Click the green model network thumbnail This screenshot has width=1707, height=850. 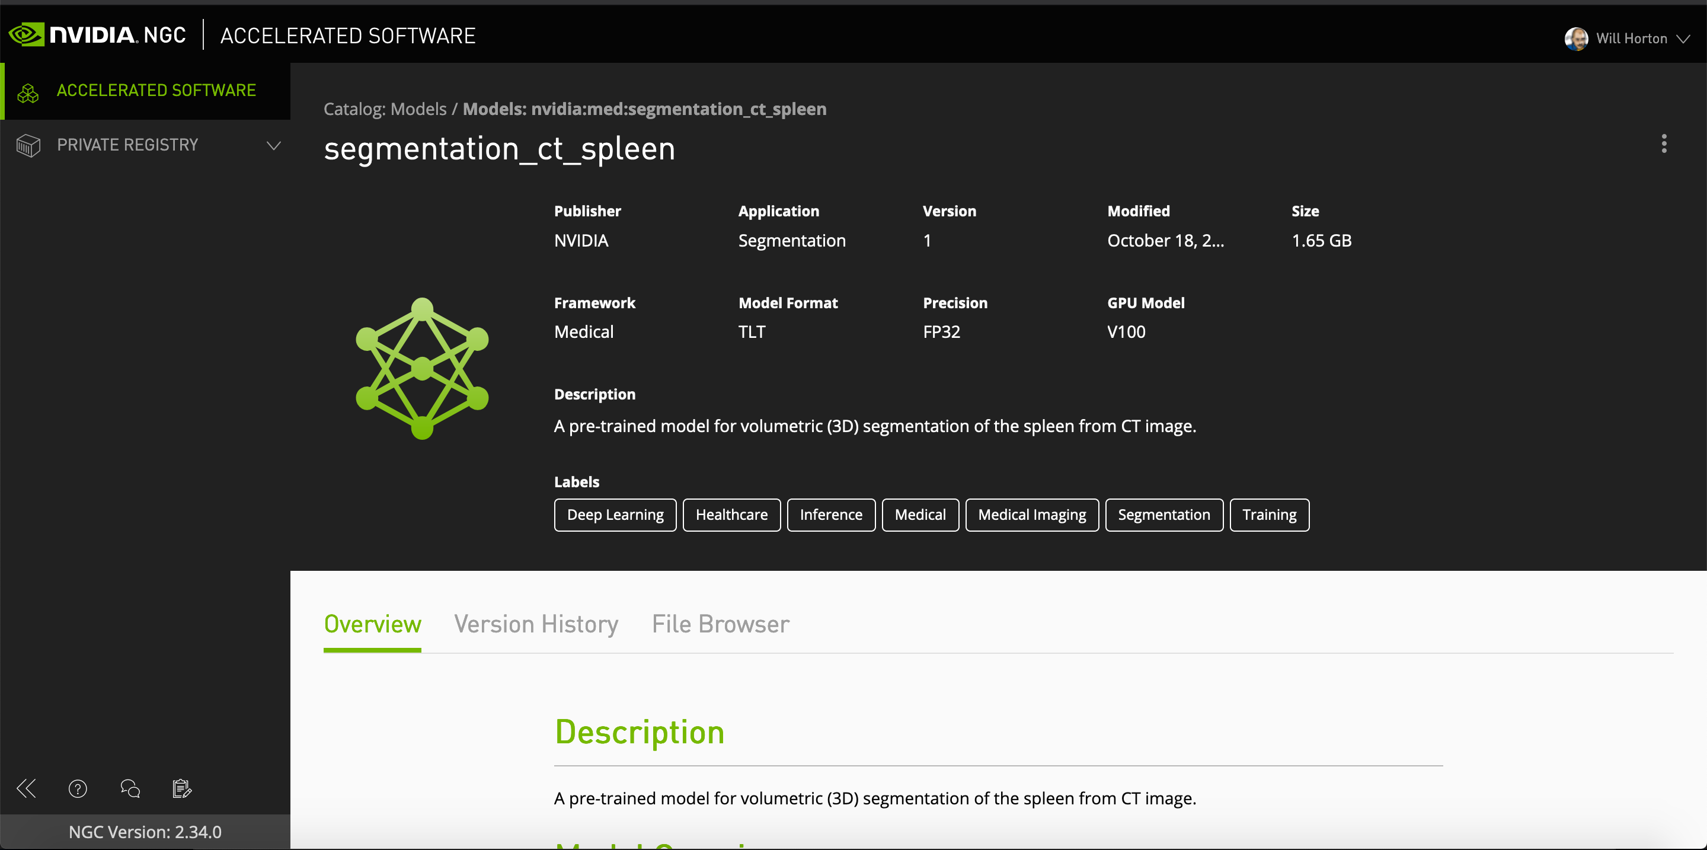click(422, 368)
